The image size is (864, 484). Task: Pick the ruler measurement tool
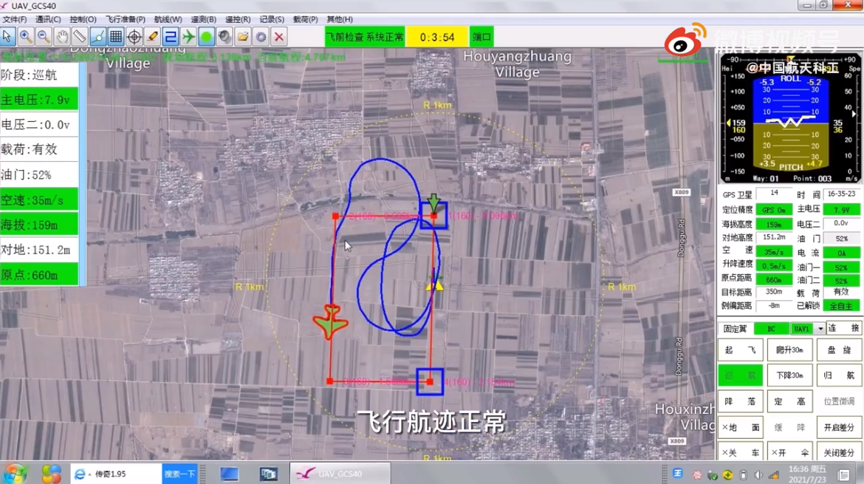pyautogui.click(x=80, y=36)
